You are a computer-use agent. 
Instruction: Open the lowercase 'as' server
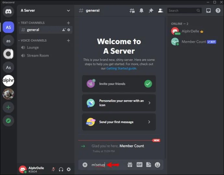click(8, 41)
